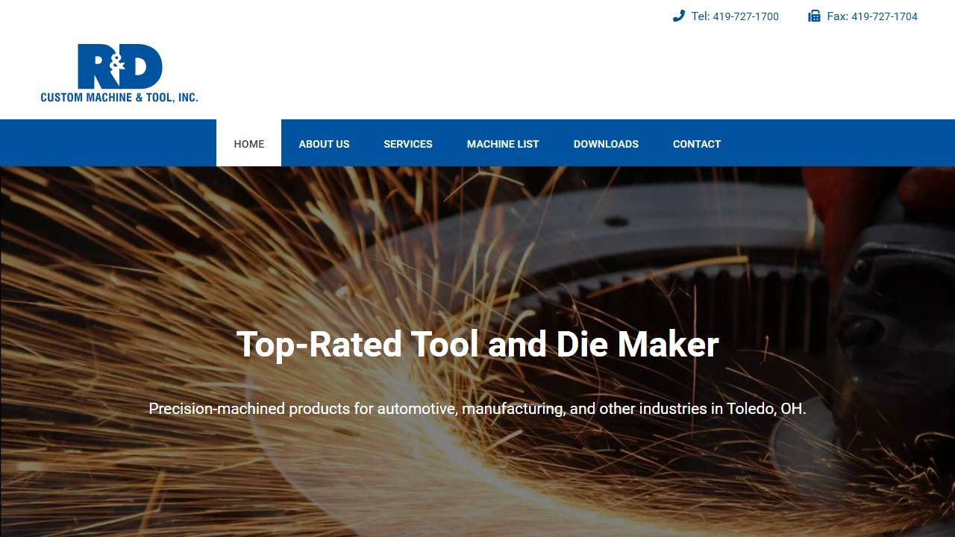The height and width of the screenshot is (537, 955).
Task: Open the ABOUT US page
Action: coord(324,143)
